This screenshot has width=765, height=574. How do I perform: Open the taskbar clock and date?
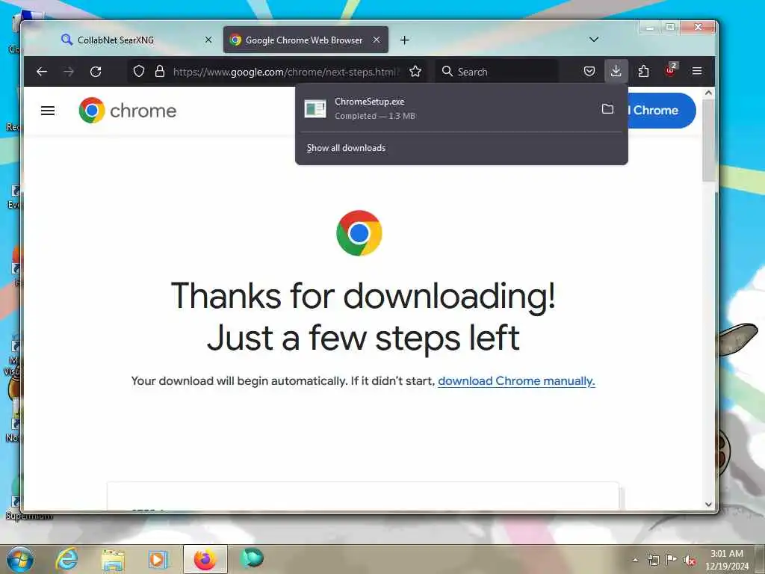726,560
